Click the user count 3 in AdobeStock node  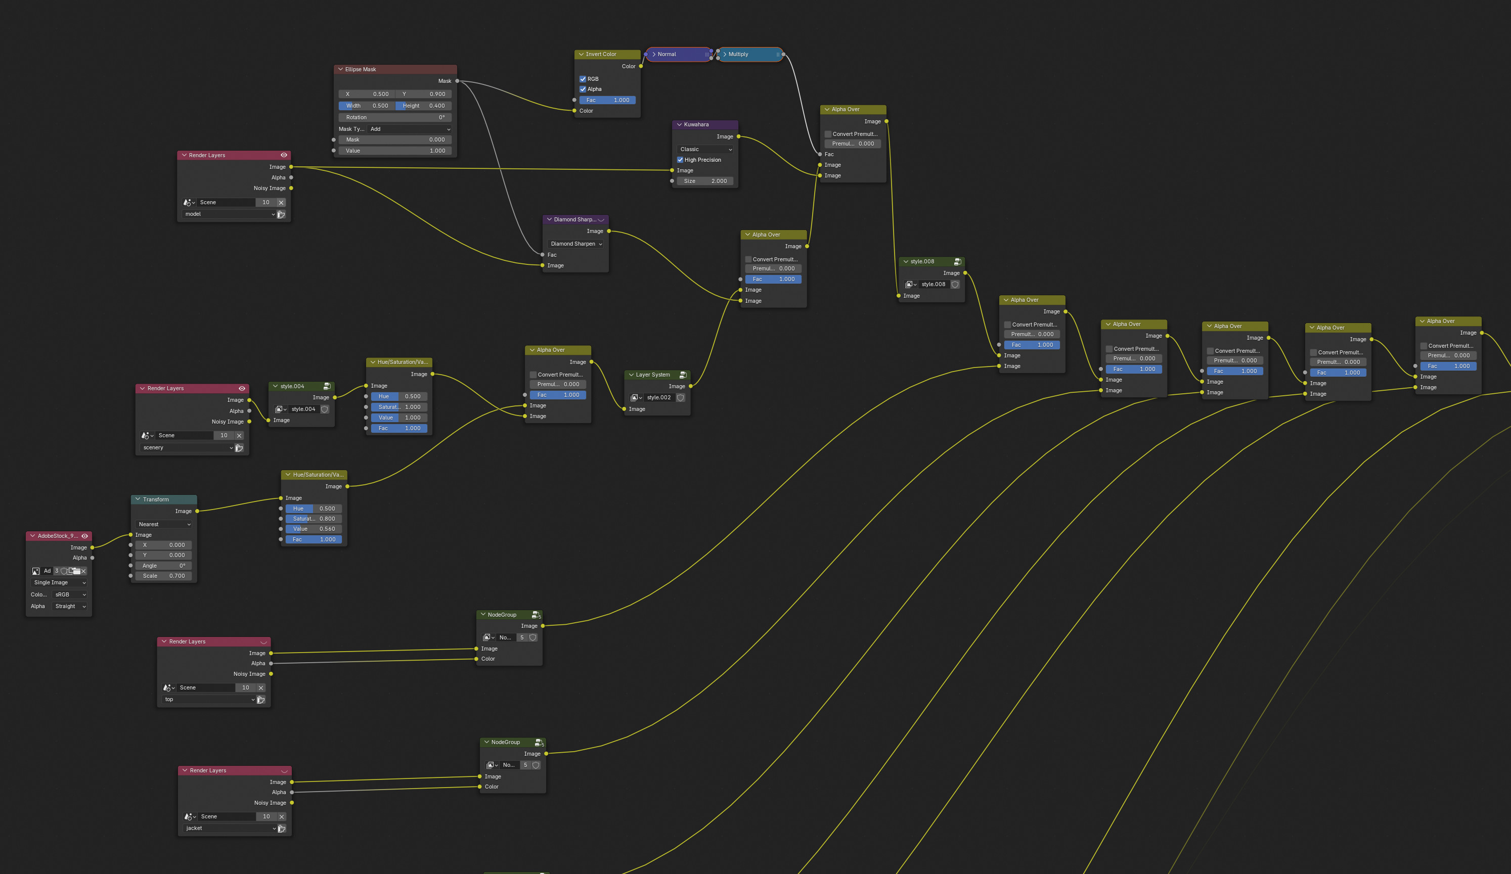pyautogui.click(x=57, y=571)
